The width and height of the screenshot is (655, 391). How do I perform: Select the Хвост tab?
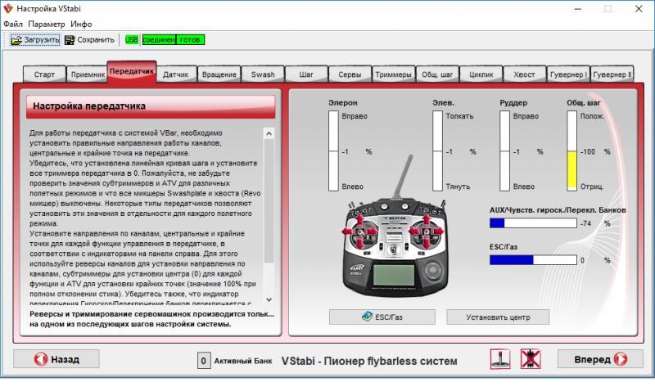(x=524, y=74)
